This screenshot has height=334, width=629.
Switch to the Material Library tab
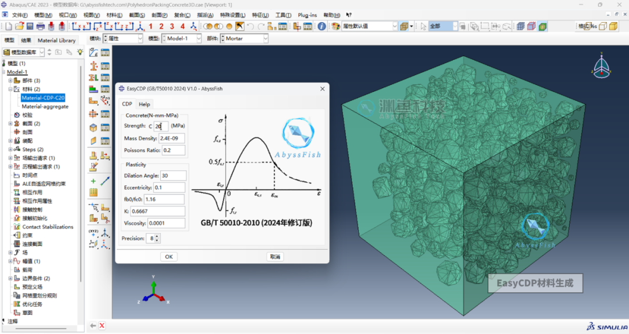click(x=56, y=41)
